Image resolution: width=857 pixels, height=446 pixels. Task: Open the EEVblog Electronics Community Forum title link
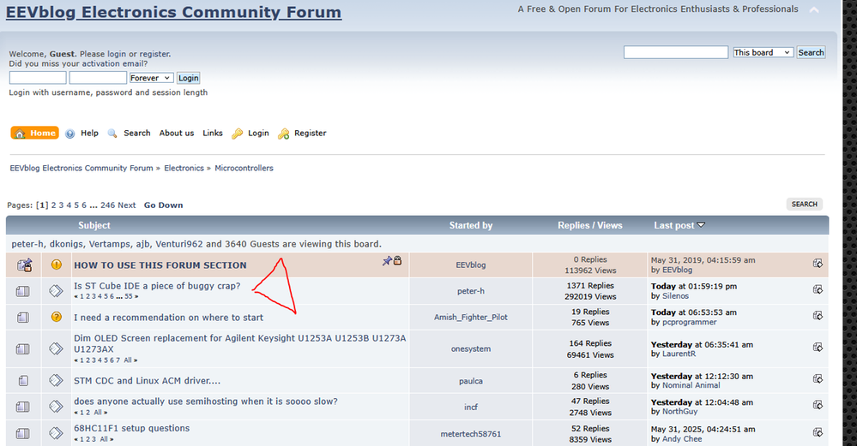pyautogui.click(x=174, y=12)
